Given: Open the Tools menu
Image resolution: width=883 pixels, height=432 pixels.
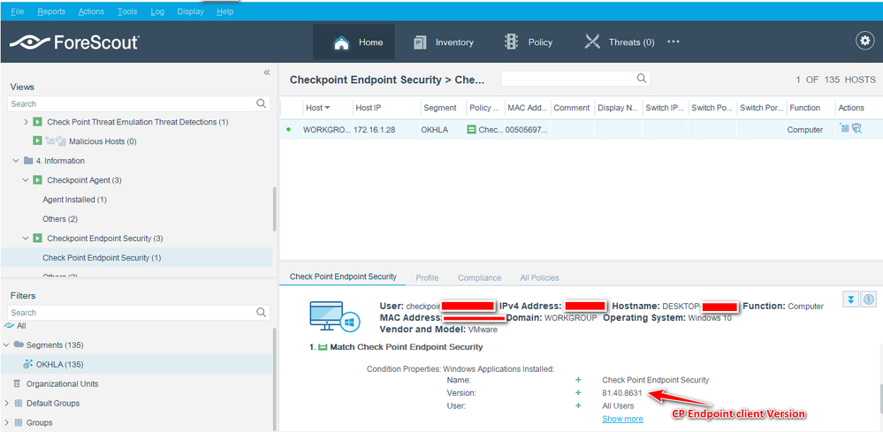Looking at the screenshot, I should [x=127, y=11].
